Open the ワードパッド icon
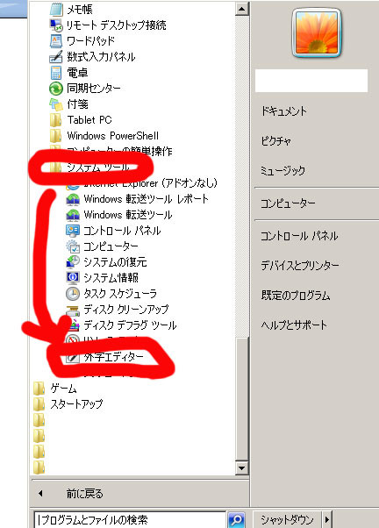Image resolution: width=379 pixels, height=528 pixels. [56, 41]
